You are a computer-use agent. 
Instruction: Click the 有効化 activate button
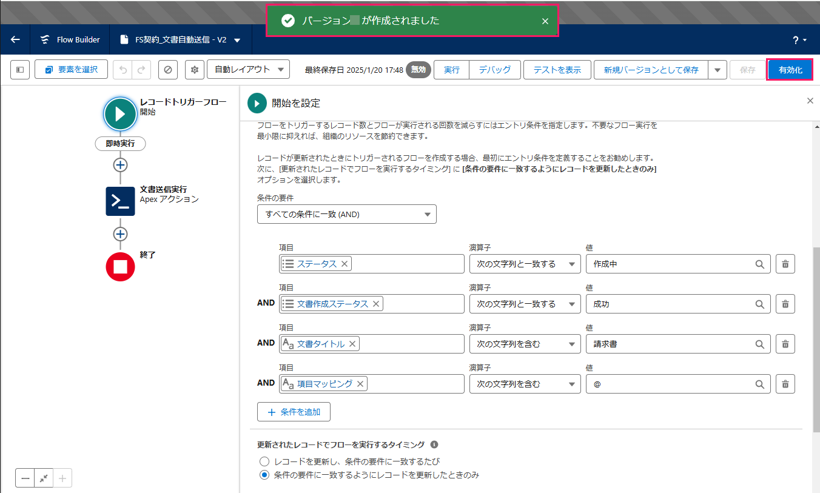(x=790, y=70)
